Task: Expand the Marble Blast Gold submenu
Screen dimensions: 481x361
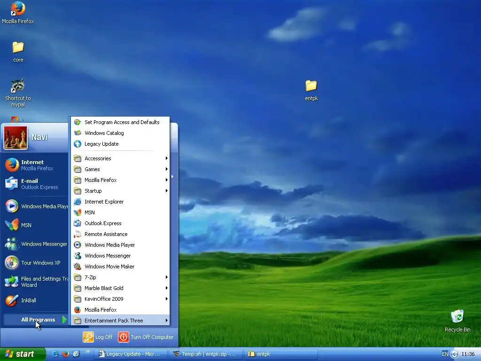Action: [x=120, y=288]
